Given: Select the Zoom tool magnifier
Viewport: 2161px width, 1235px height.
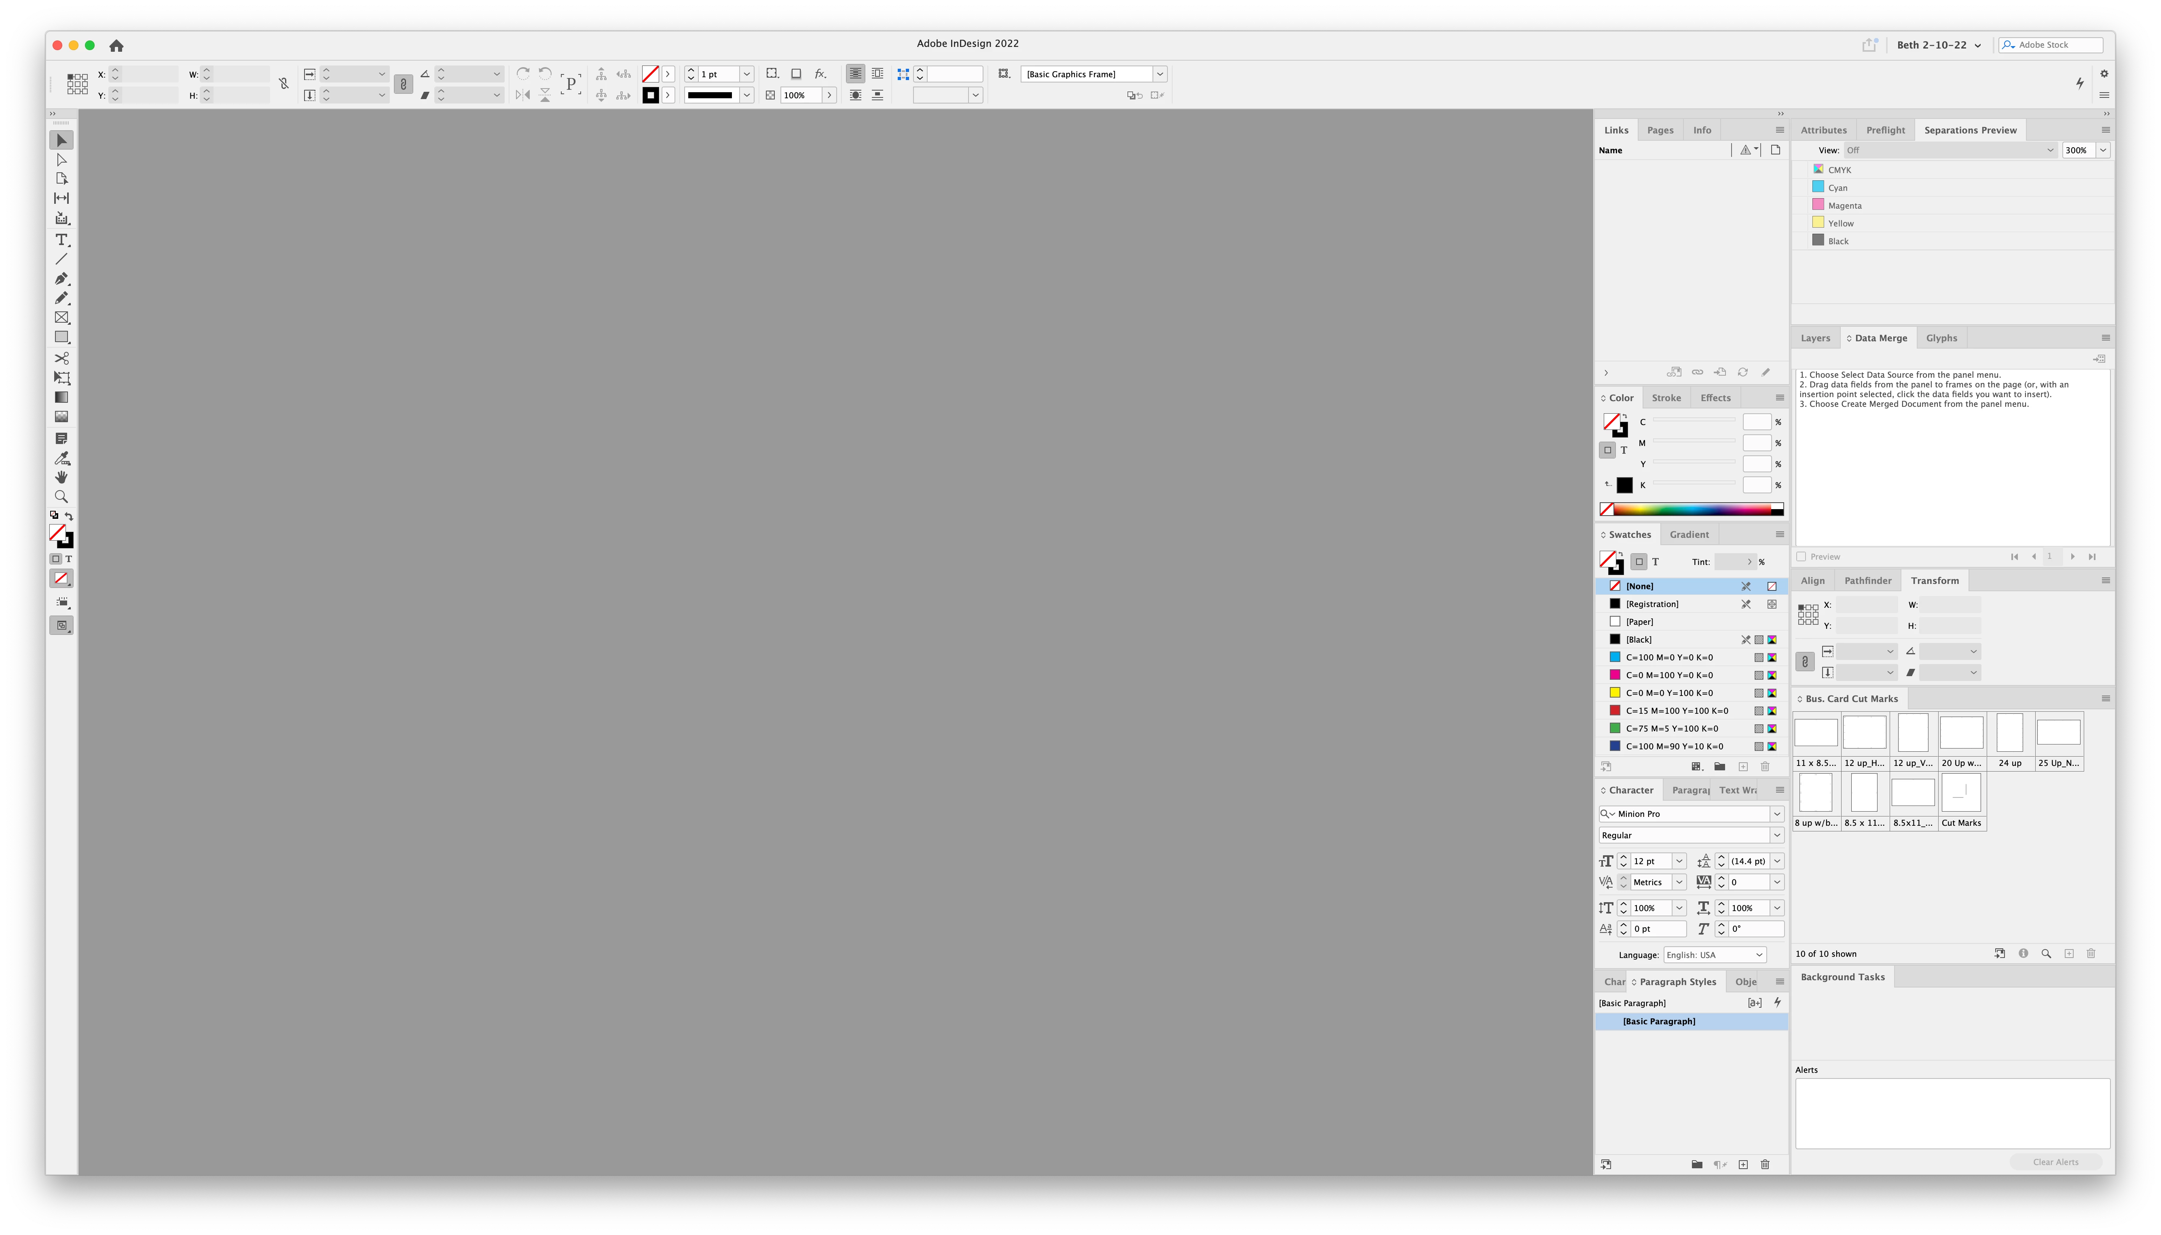Looking at the screenshot, I should [61, 496].
